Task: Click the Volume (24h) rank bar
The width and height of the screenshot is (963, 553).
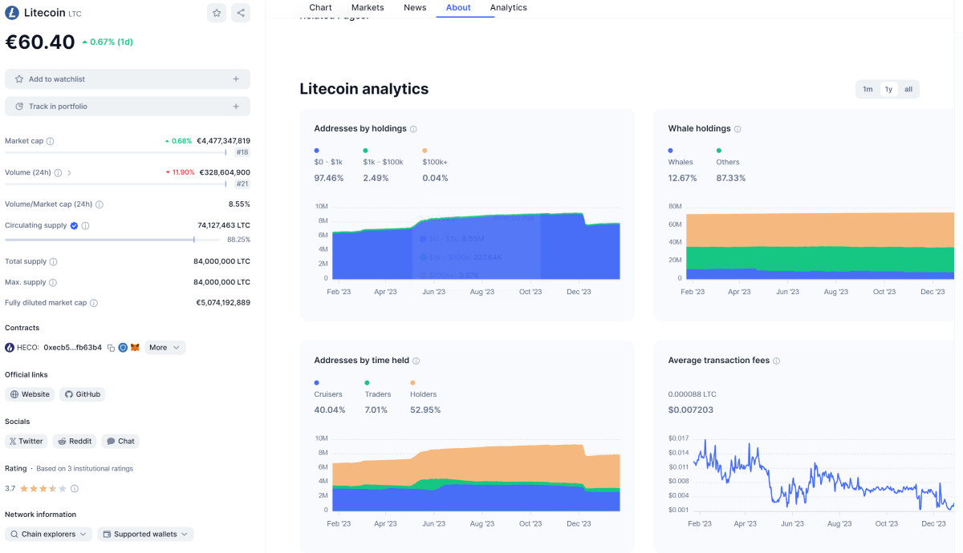Action: pyautogui.click(x=116, y=184)
